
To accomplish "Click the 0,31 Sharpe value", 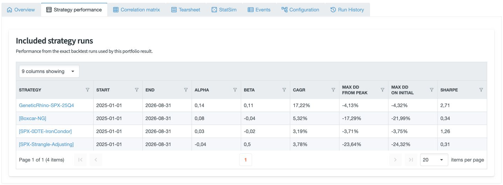I will click(x=445, y=144).
